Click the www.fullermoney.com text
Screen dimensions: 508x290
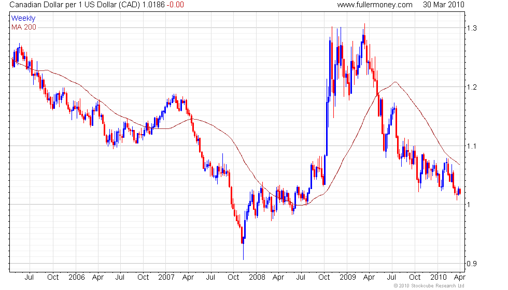click(x=375, y=5)
